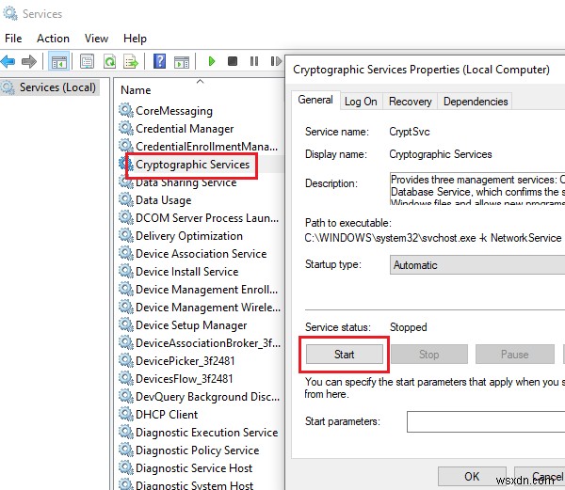Click the gear icon beside Credential Manager

(x=126, y=128)
